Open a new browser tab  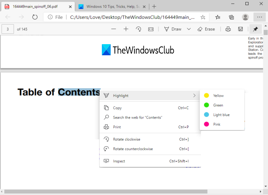coord(154,7)
